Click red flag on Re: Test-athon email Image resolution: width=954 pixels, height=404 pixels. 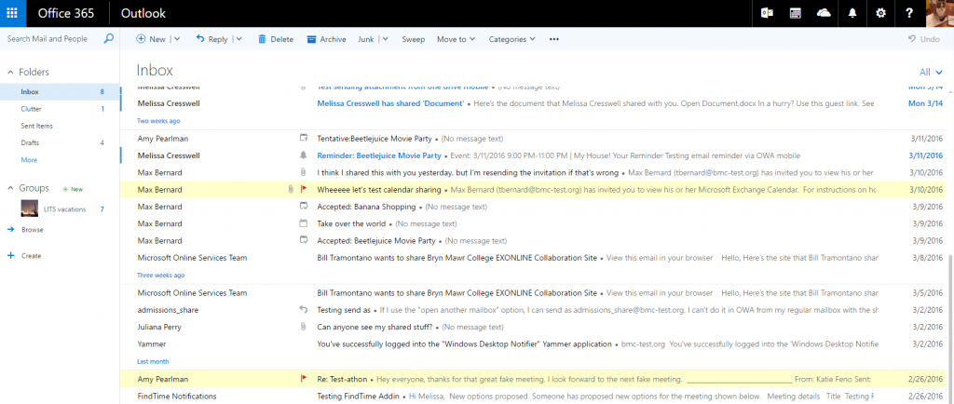pos(305,379)
